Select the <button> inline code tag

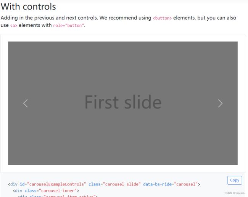(x=162, y=18)
